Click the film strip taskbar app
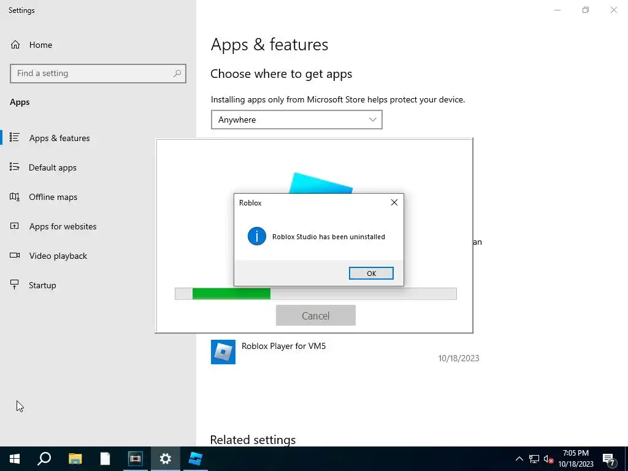Image resolution: width=628 pixels, height=471 pixels. (136, 459)
